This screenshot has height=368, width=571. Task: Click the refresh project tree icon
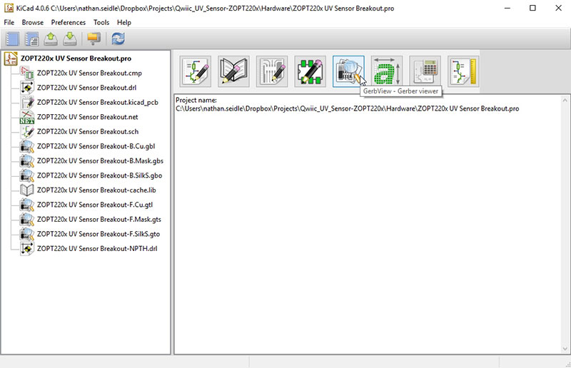click(118, 39)
